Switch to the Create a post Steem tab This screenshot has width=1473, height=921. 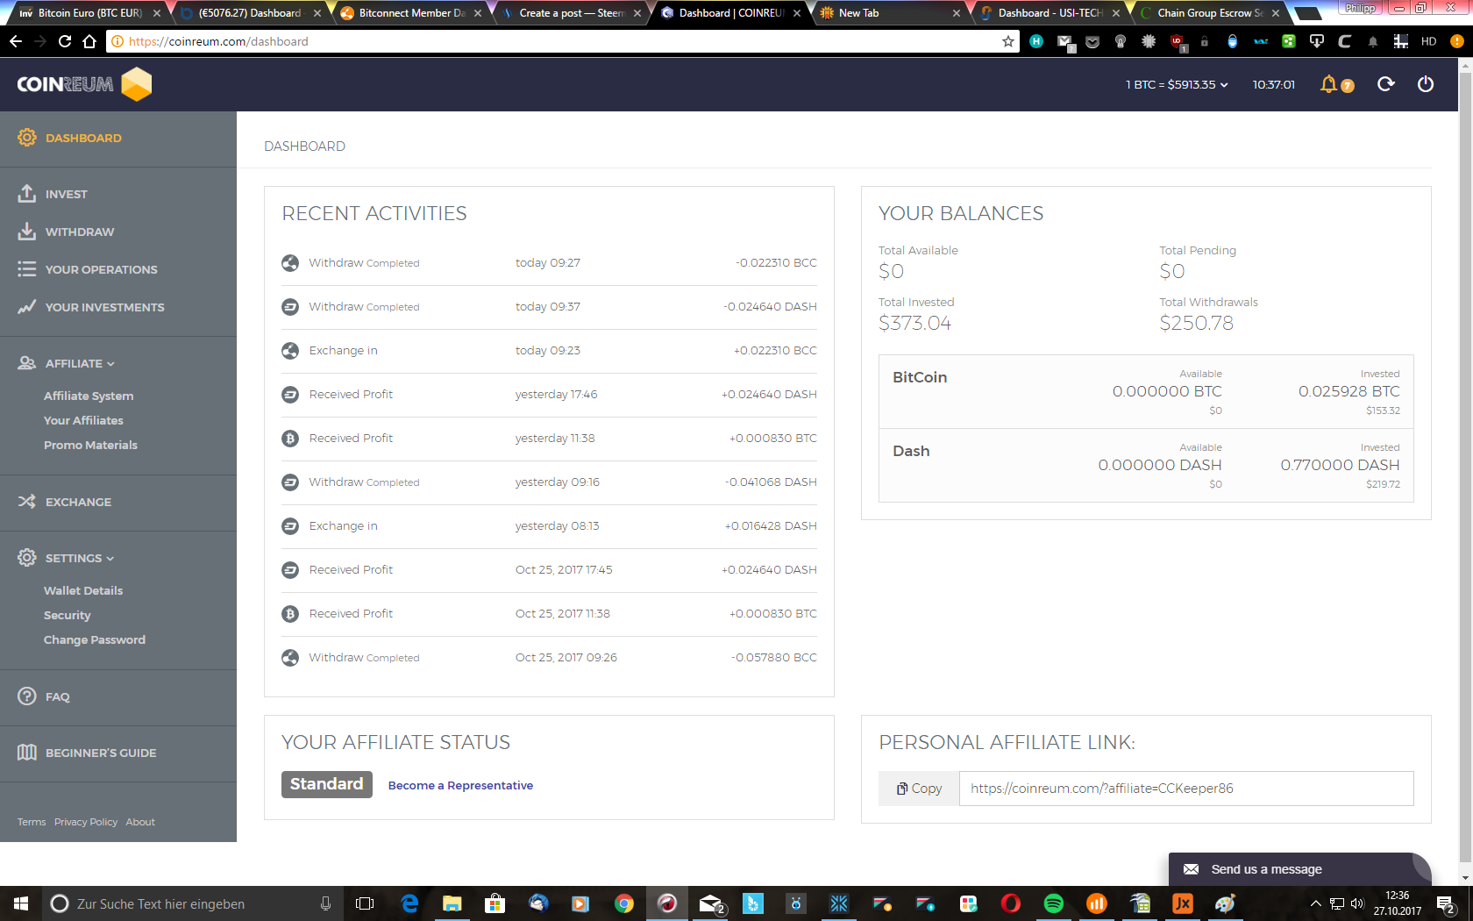click(x=571, y=13)
